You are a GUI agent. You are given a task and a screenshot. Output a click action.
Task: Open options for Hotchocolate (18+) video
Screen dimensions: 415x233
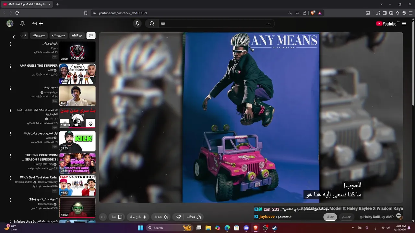click(10, 200)
